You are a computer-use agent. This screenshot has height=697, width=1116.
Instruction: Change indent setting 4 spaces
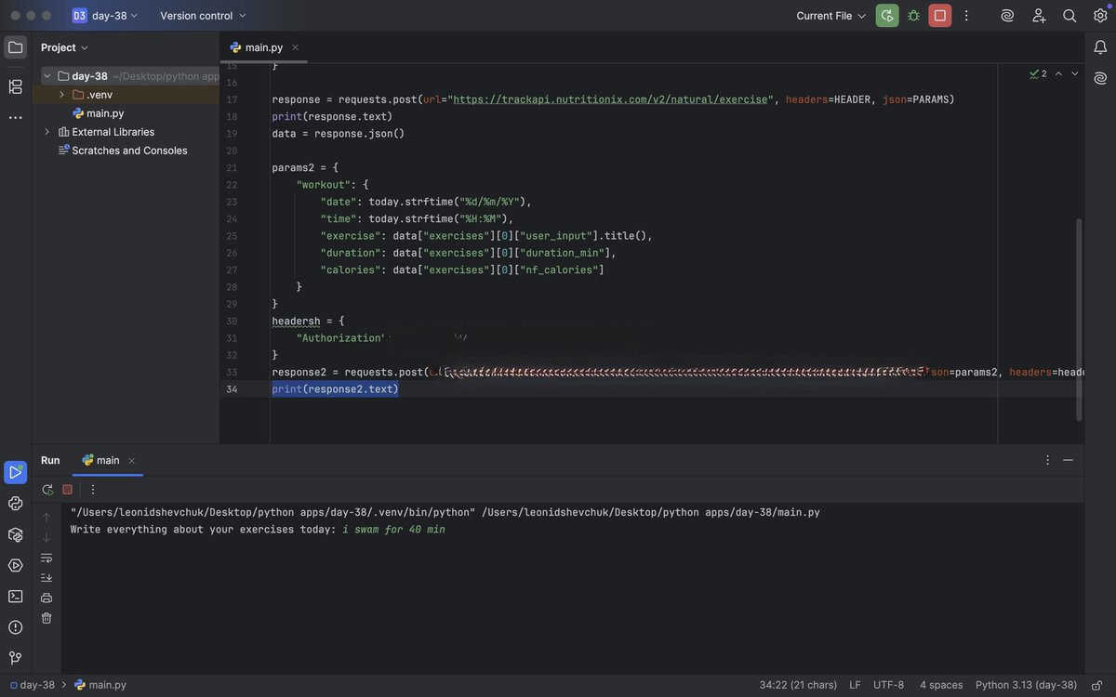click(941, 685)
